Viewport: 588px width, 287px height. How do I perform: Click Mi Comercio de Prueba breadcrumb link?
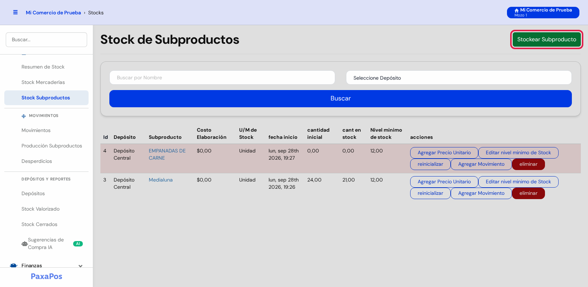(x=53, y=13)
